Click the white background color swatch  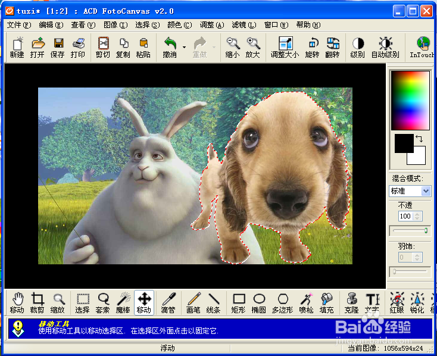pos(419,158)
